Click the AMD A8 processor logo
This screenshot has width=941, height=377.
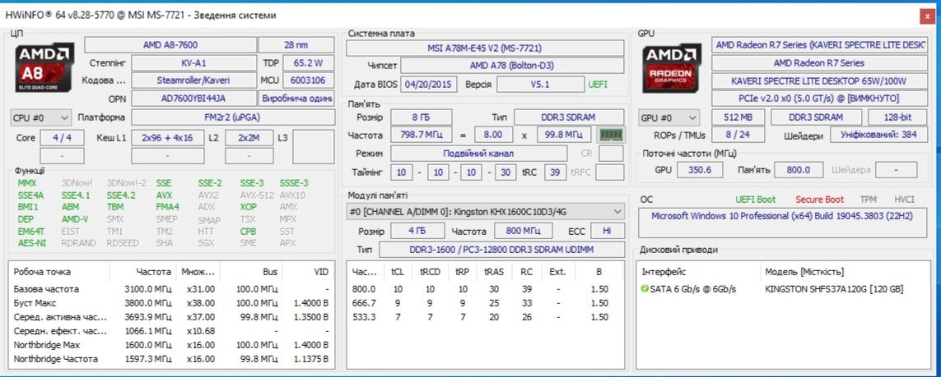click(x=45, y=67)
